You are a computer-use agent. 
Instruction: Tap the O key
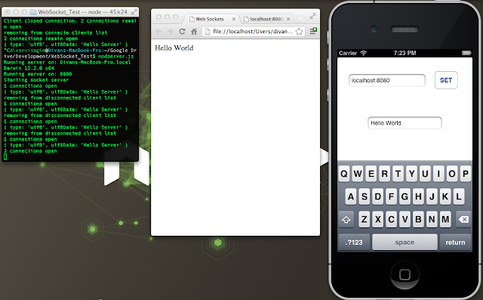pos(452,174)
